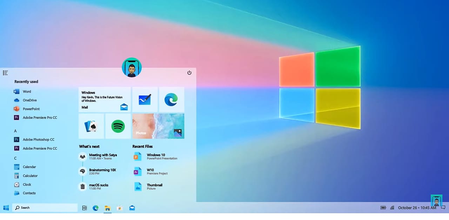Open Task View on the taskbar
Image resolution: width=449 pixels, height=220 pixels.
85,208
